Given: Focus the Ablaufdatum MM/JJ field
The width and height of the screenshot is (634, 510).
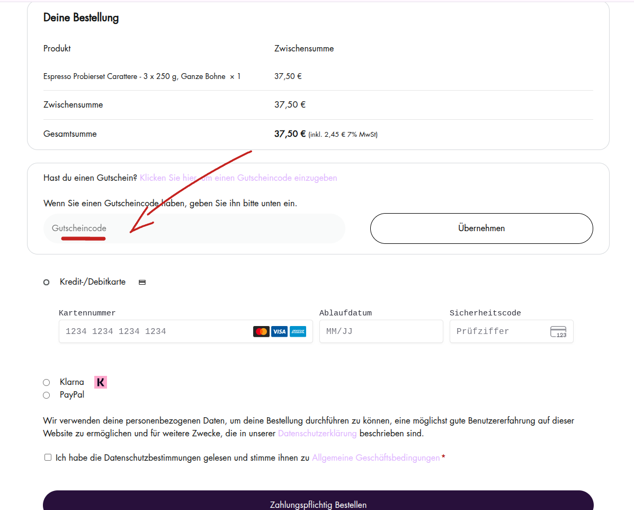Looking at the screenshot, I should 381,331.
